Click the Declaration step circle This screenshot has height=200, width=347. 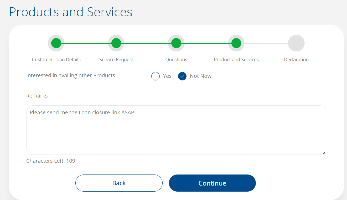[x=296, y=43]
